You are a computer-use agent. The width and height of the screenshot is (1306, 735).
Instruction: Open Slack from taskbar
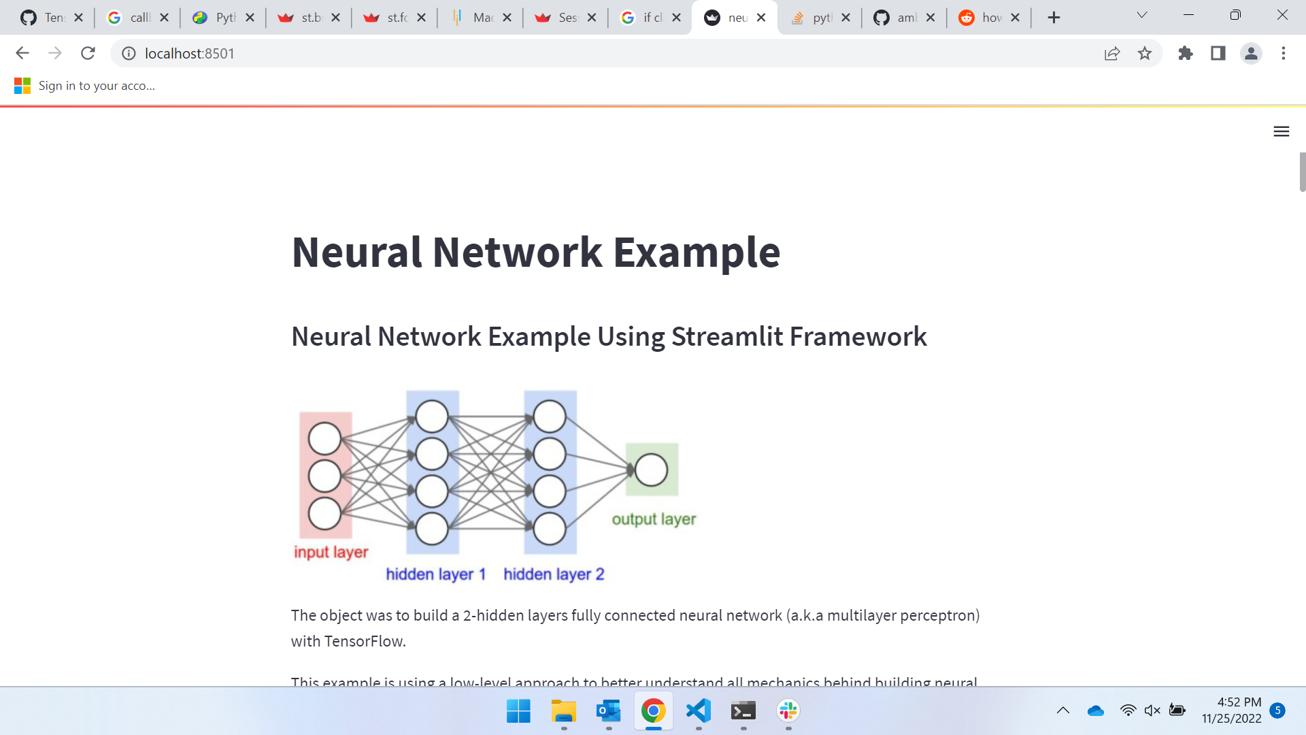coord(788,711)
